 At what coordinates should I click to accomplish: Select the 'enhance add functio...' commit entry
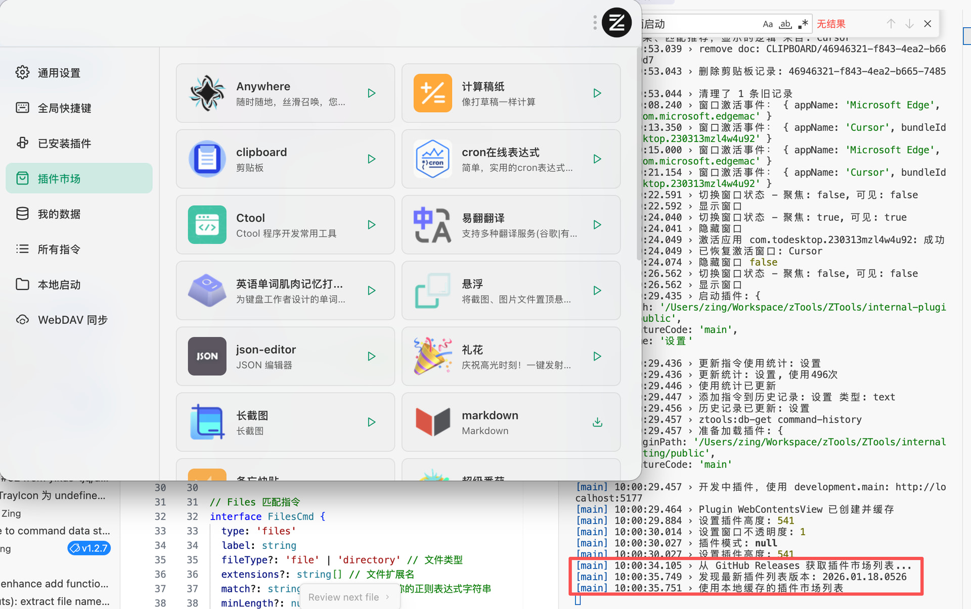55,584
